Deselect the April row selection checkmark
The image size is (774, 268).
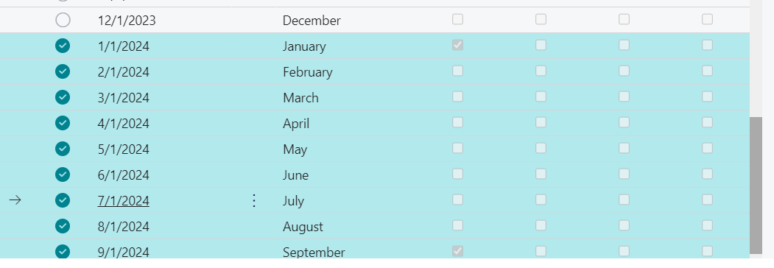click(63, 123)
